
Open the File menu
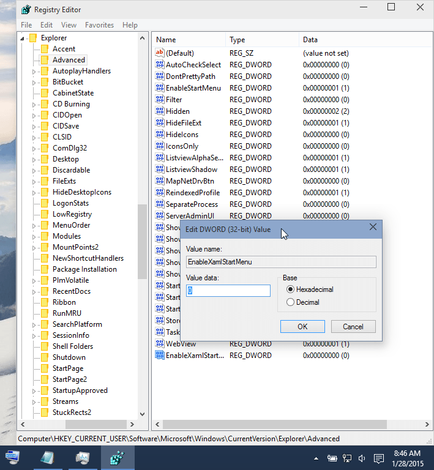[x=26, y=25]
